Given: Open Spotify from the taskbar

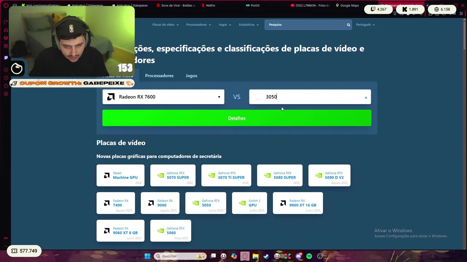Looking at the screenshot, I should point(309,256).
